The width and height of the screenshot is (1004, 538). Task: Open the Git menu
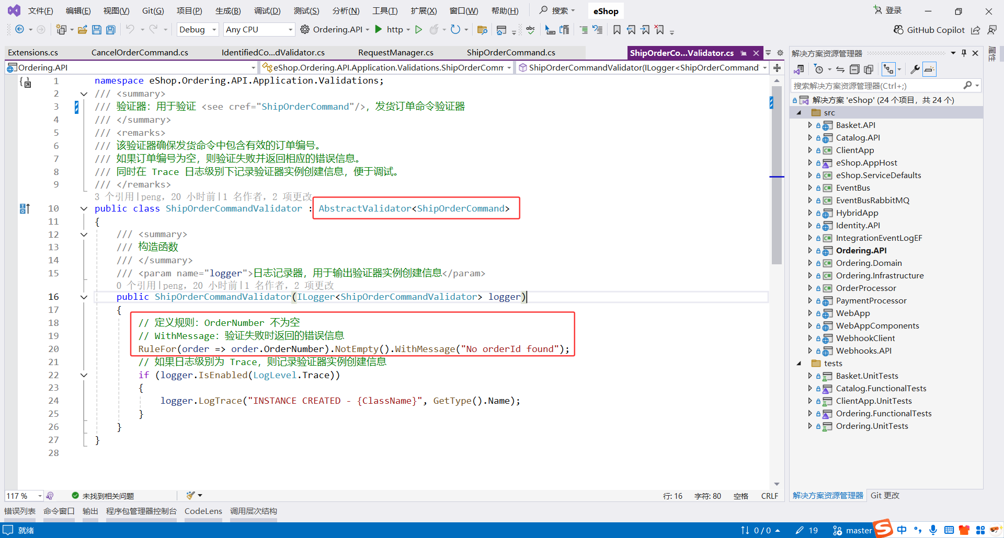coord(152,10)
